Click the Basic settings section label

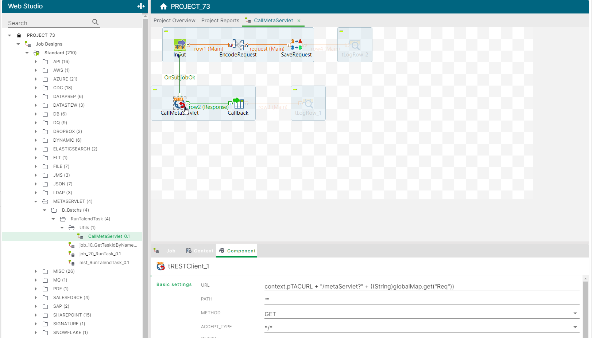coord(174,284)
